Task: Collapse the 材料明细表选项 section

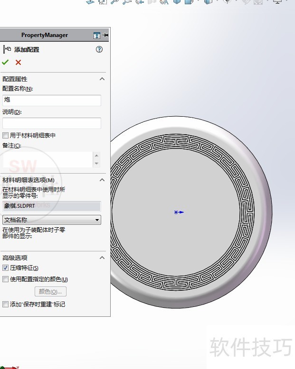Action: [x=102, y=180]
